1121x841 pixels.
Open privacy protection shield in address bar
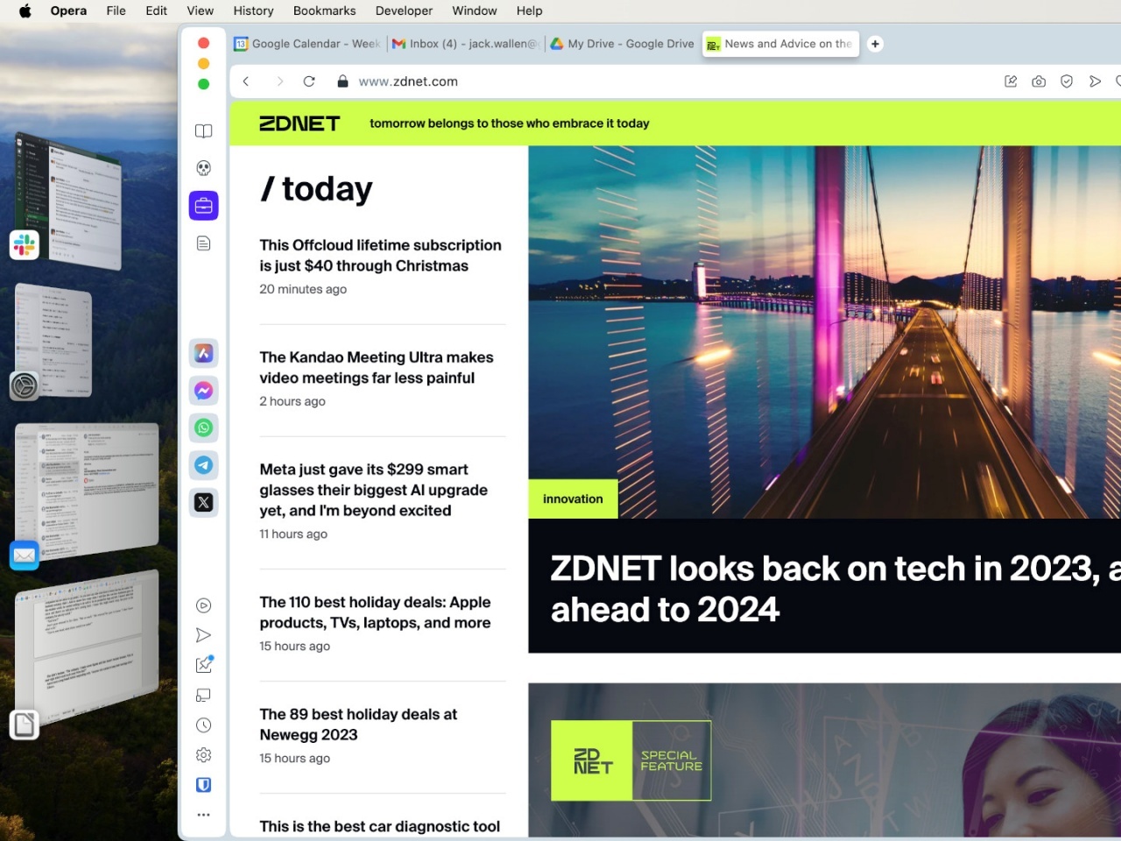point(1067,81)
